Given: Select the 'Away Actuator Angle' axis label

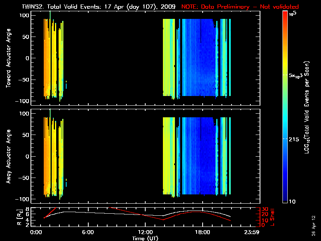Looking at the screenshot, I should [x=8, y=157].
